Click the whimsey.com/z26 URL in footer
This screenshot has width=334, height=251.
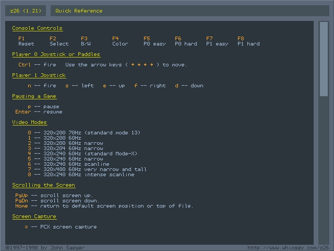point(288,248)
